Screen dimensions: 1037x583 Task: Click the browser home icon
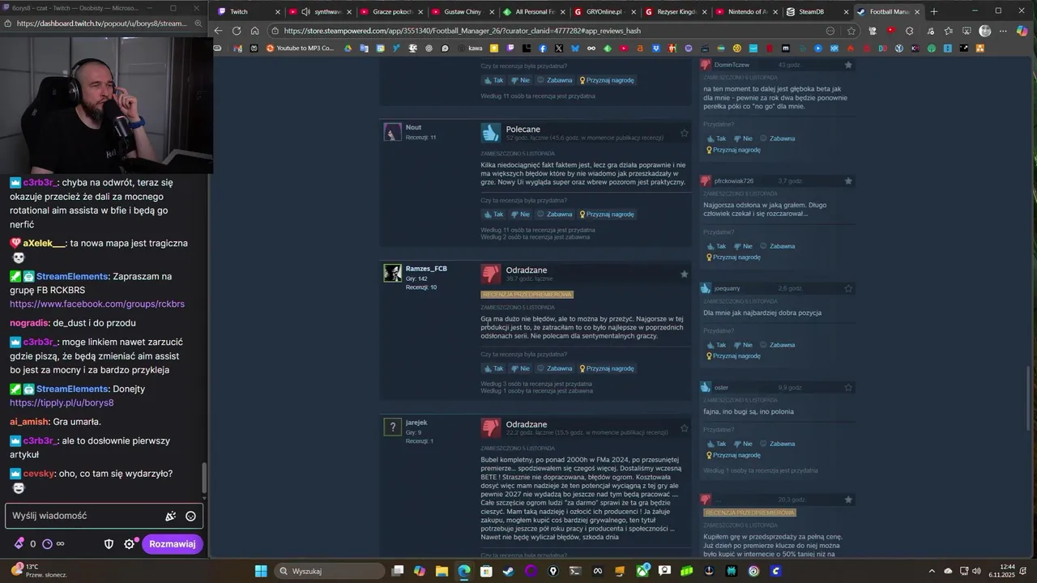pyautogui.click(x=254, y=31)
